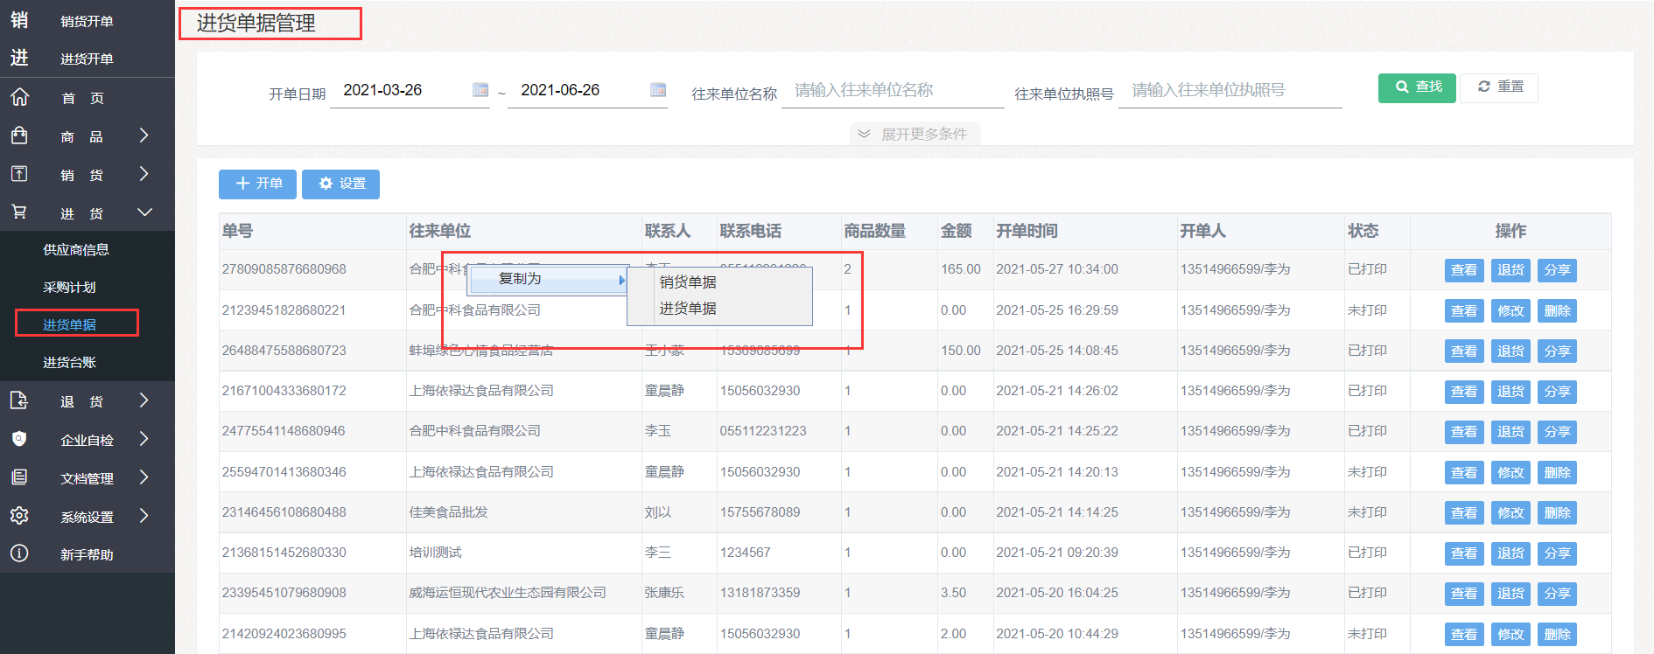1654x654 pixels.
Task: Click the gear icon for 系统设置
Action: pos(19,516)
